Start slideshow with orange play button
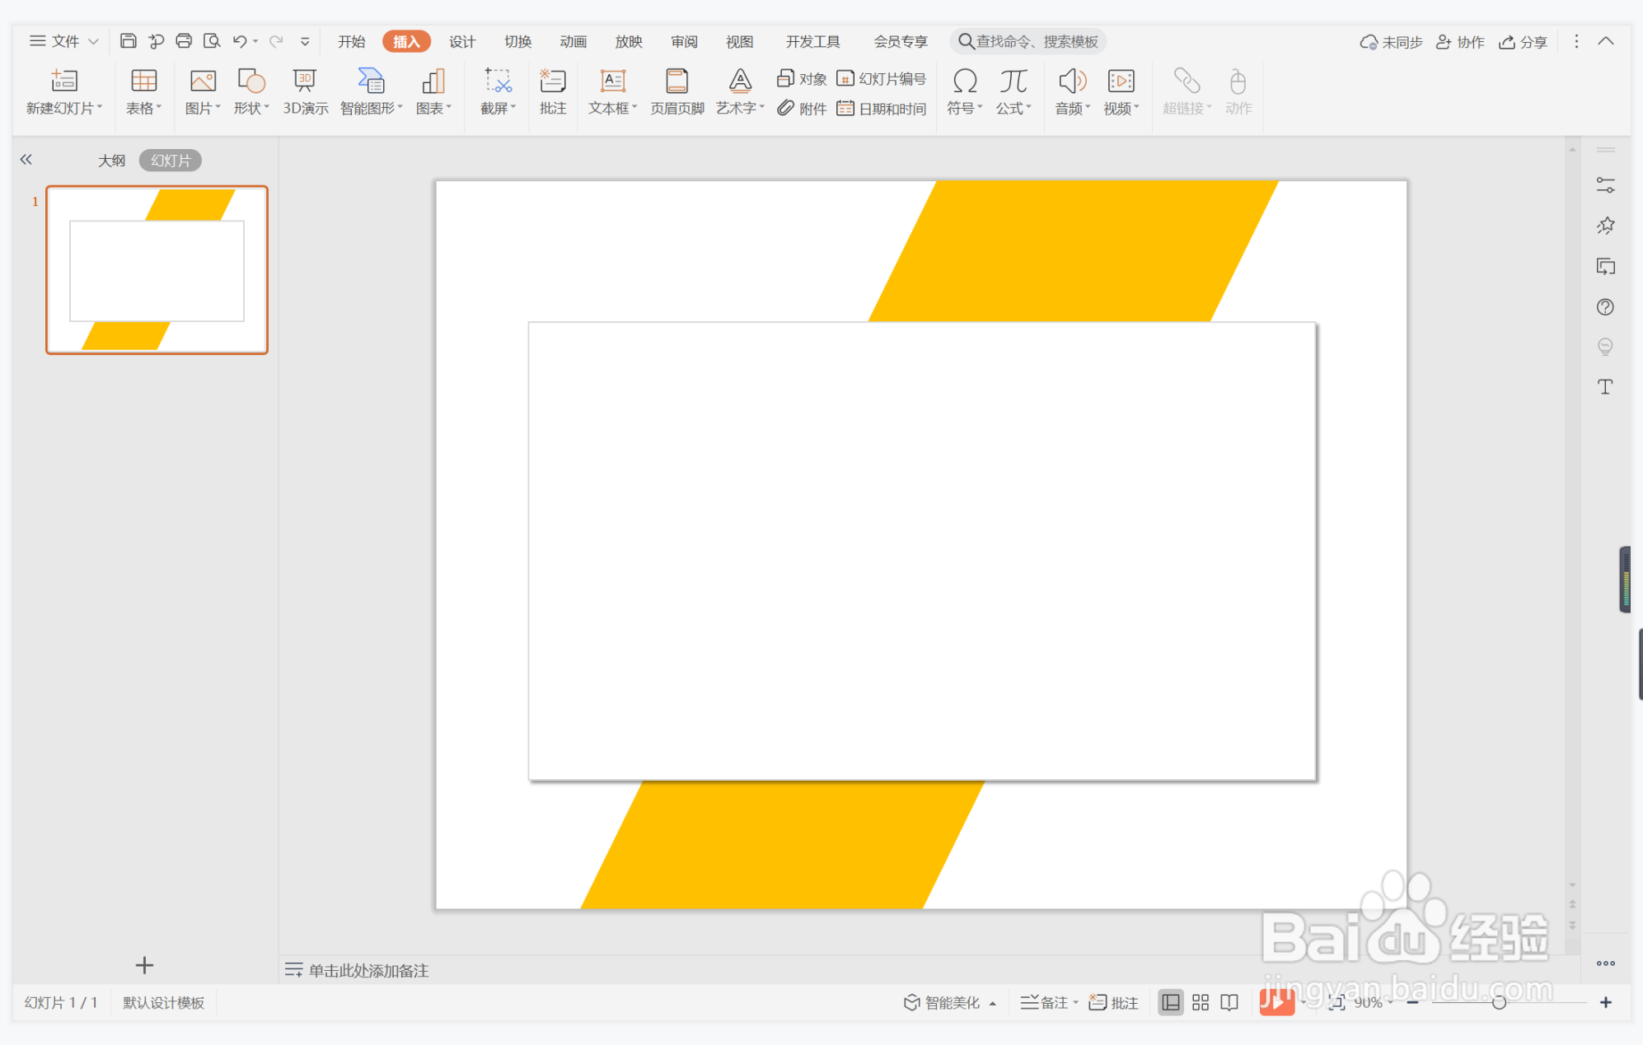 [x=1276, y=1002]
